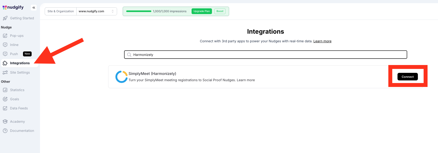Image resolution: width=438 pixels, height=153 pixels.
Task: Click the Upgrade Plan button
Action: (x=201, y=11)
